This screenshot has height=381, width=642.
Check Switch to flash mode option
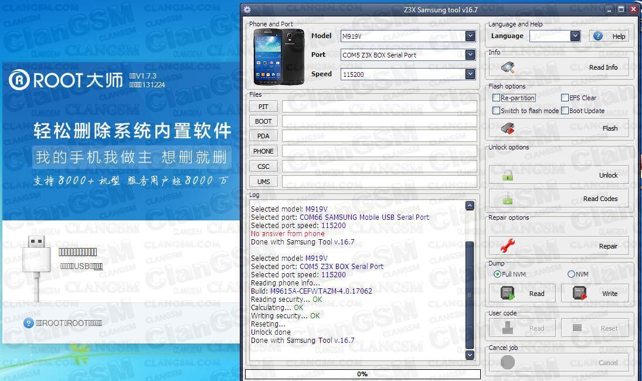pyautogui.click(x=496, y=111)
